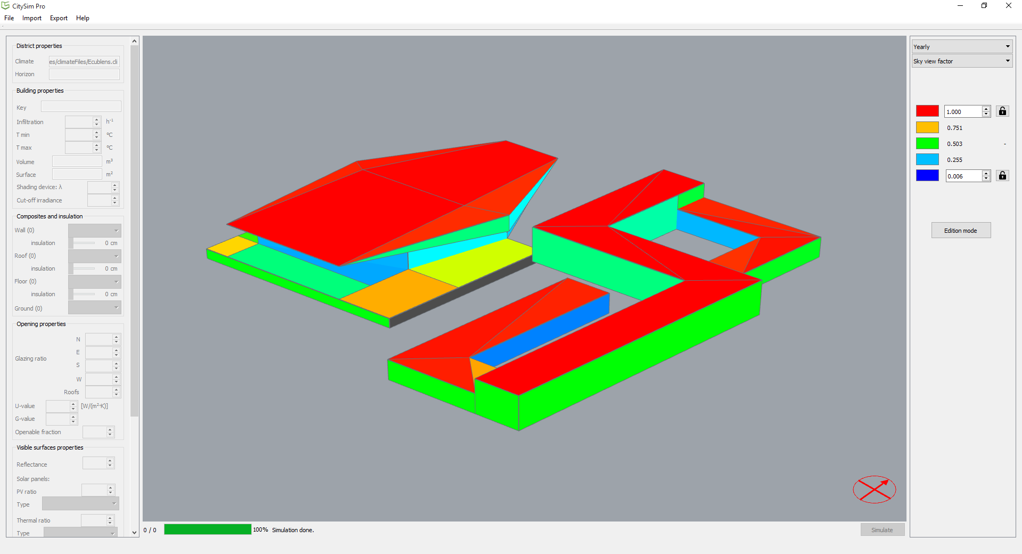Open the Sky view factor dropdown
The height and width of the screenshot is (554, 1022).
961,61
